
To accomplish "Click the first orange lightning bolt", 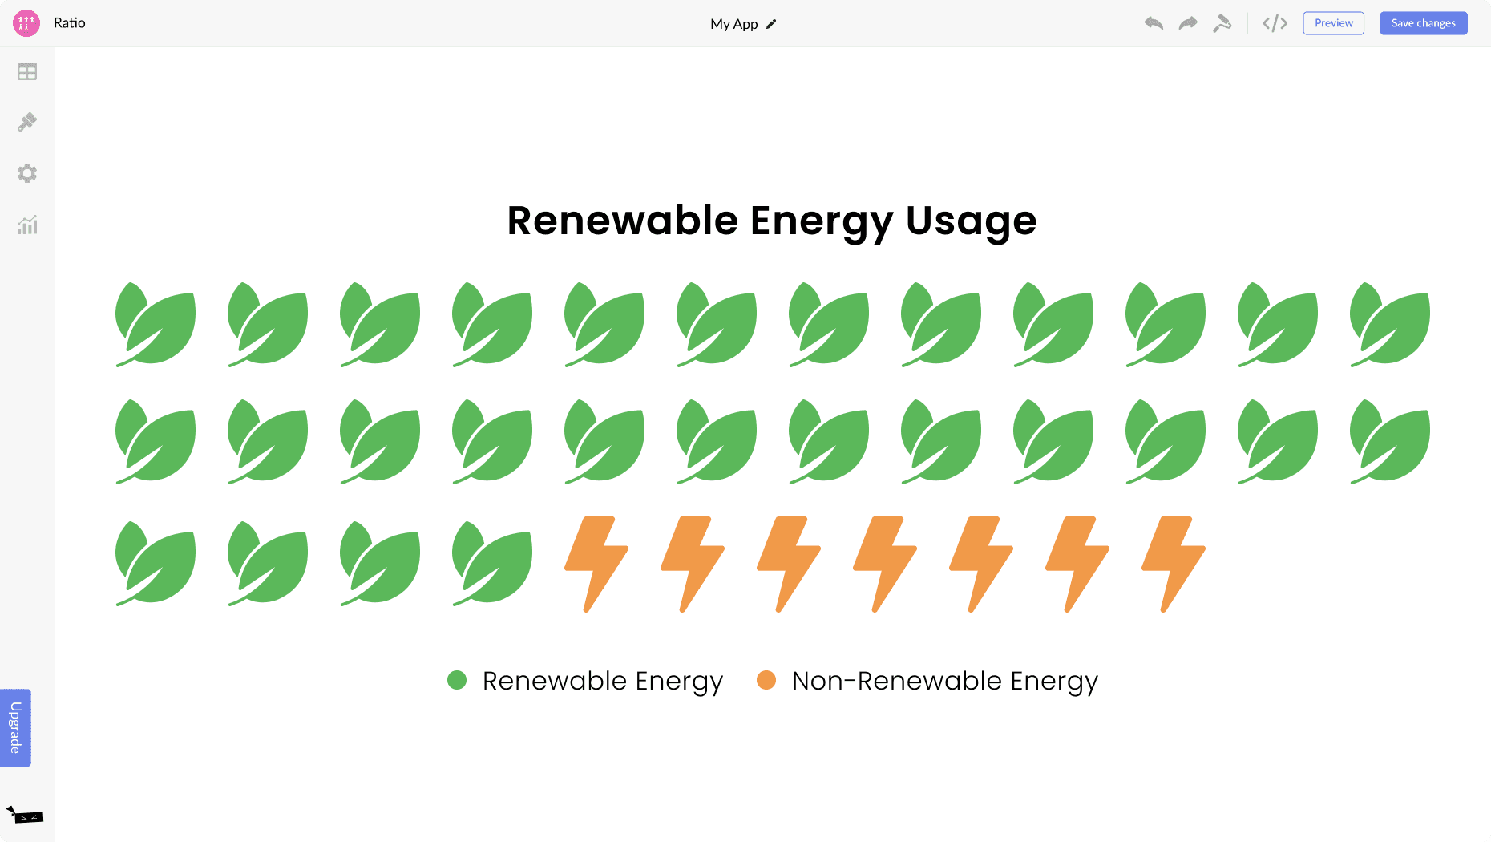I will point(596,565).
